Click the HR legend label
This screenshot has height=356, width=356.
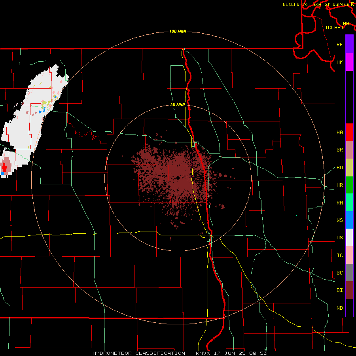point(339,185)
